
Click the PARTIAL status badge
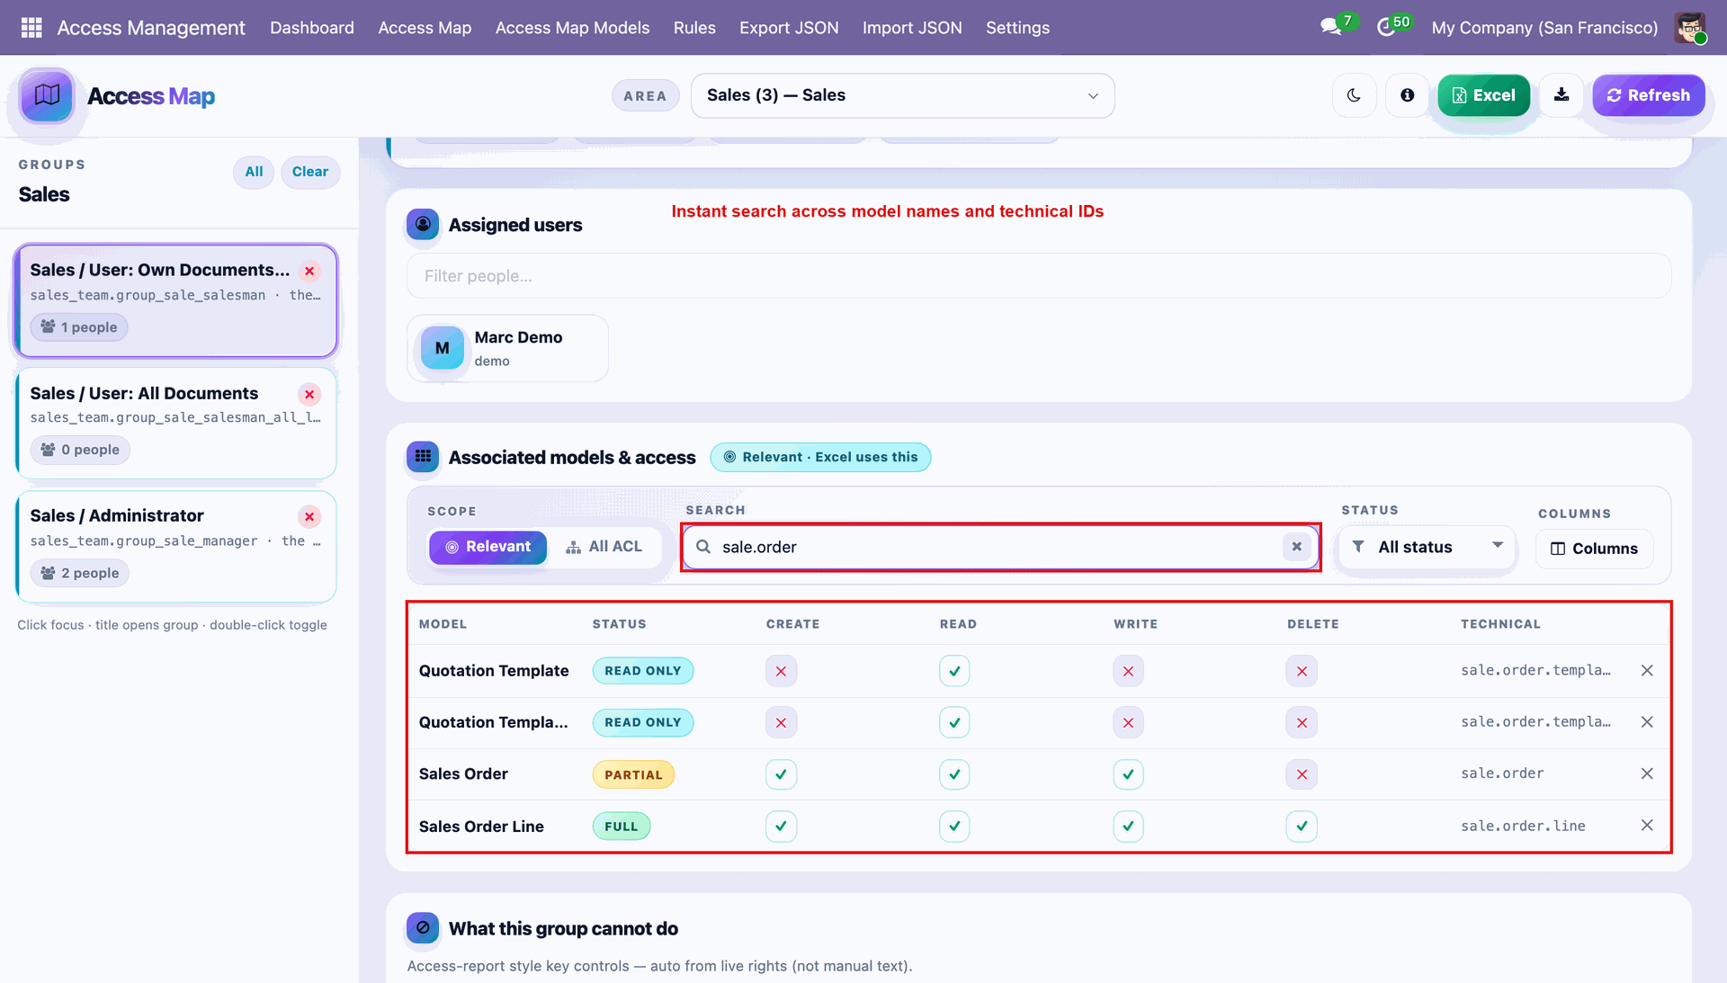[633, 774]
